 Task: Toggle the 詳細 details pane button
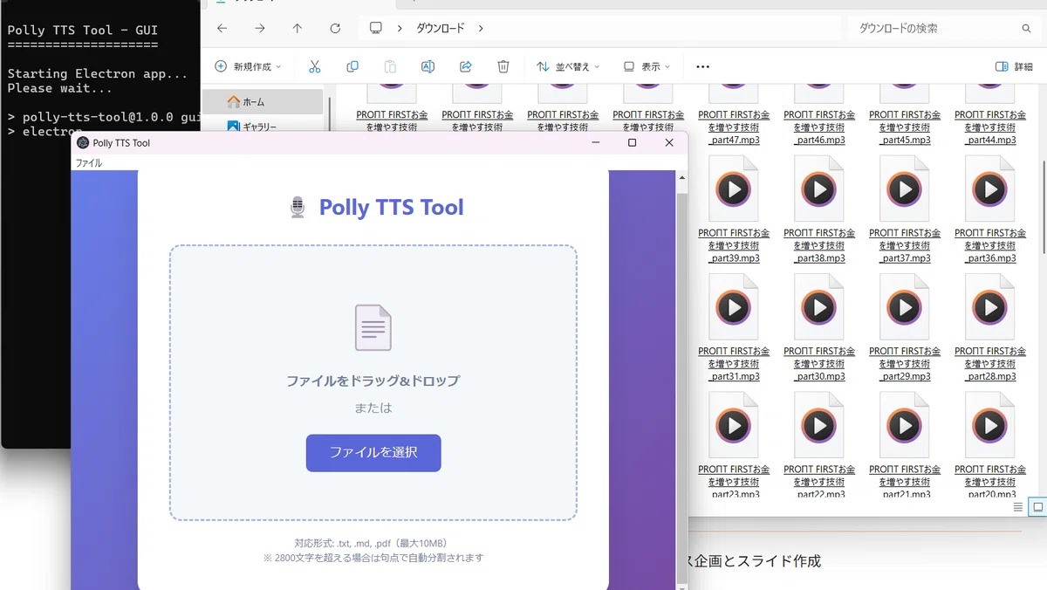1014,66
